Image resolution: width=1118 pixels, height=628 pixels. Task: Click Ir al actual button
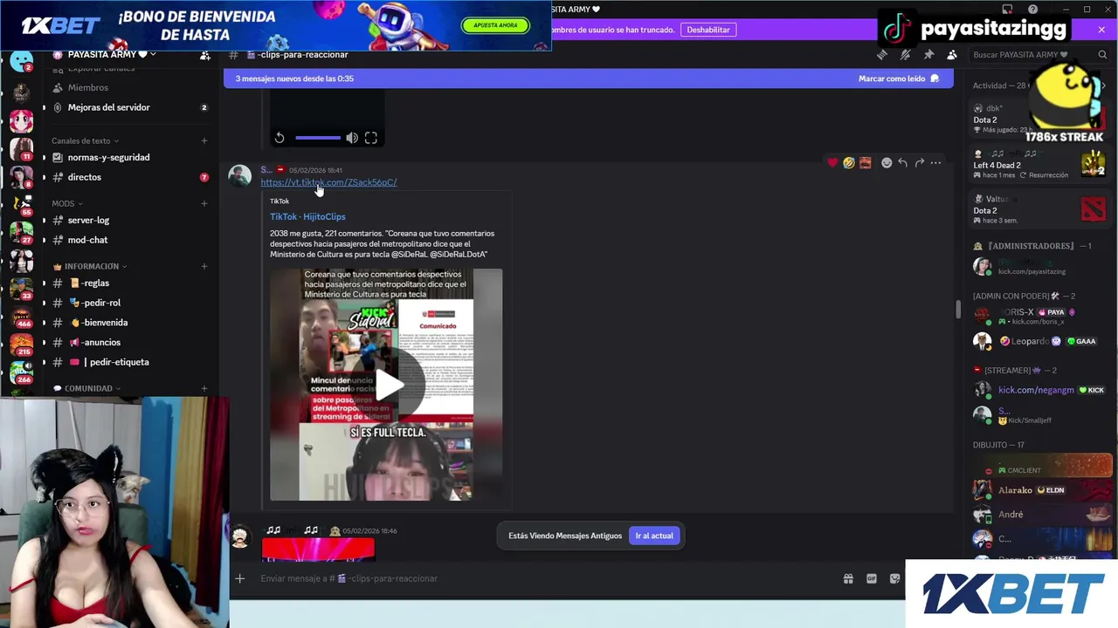point(654,536)
